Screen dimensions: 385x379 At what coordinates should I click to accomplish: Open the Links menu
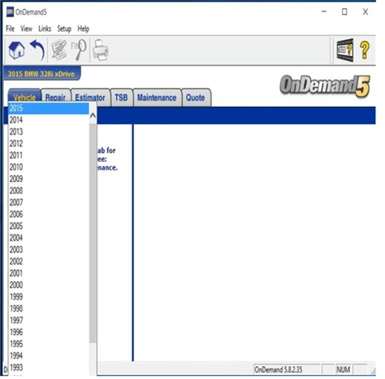[x=45, y=29]
